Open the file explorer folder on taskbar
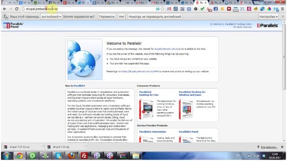 click(x=136, y=156)
